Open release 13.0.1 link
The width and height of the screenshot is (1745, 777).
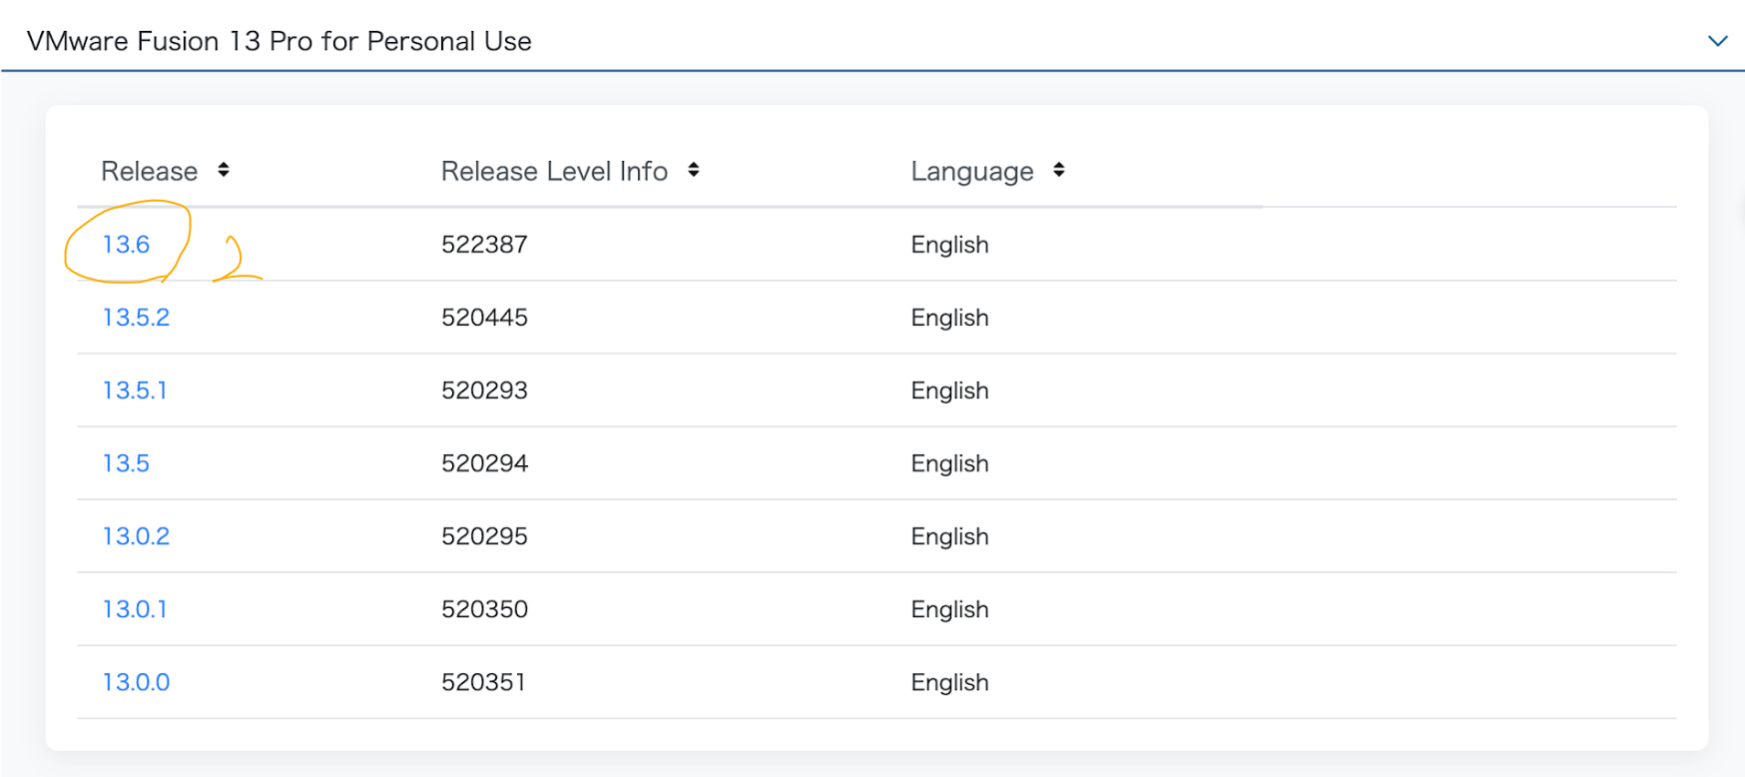click(135, 609)
